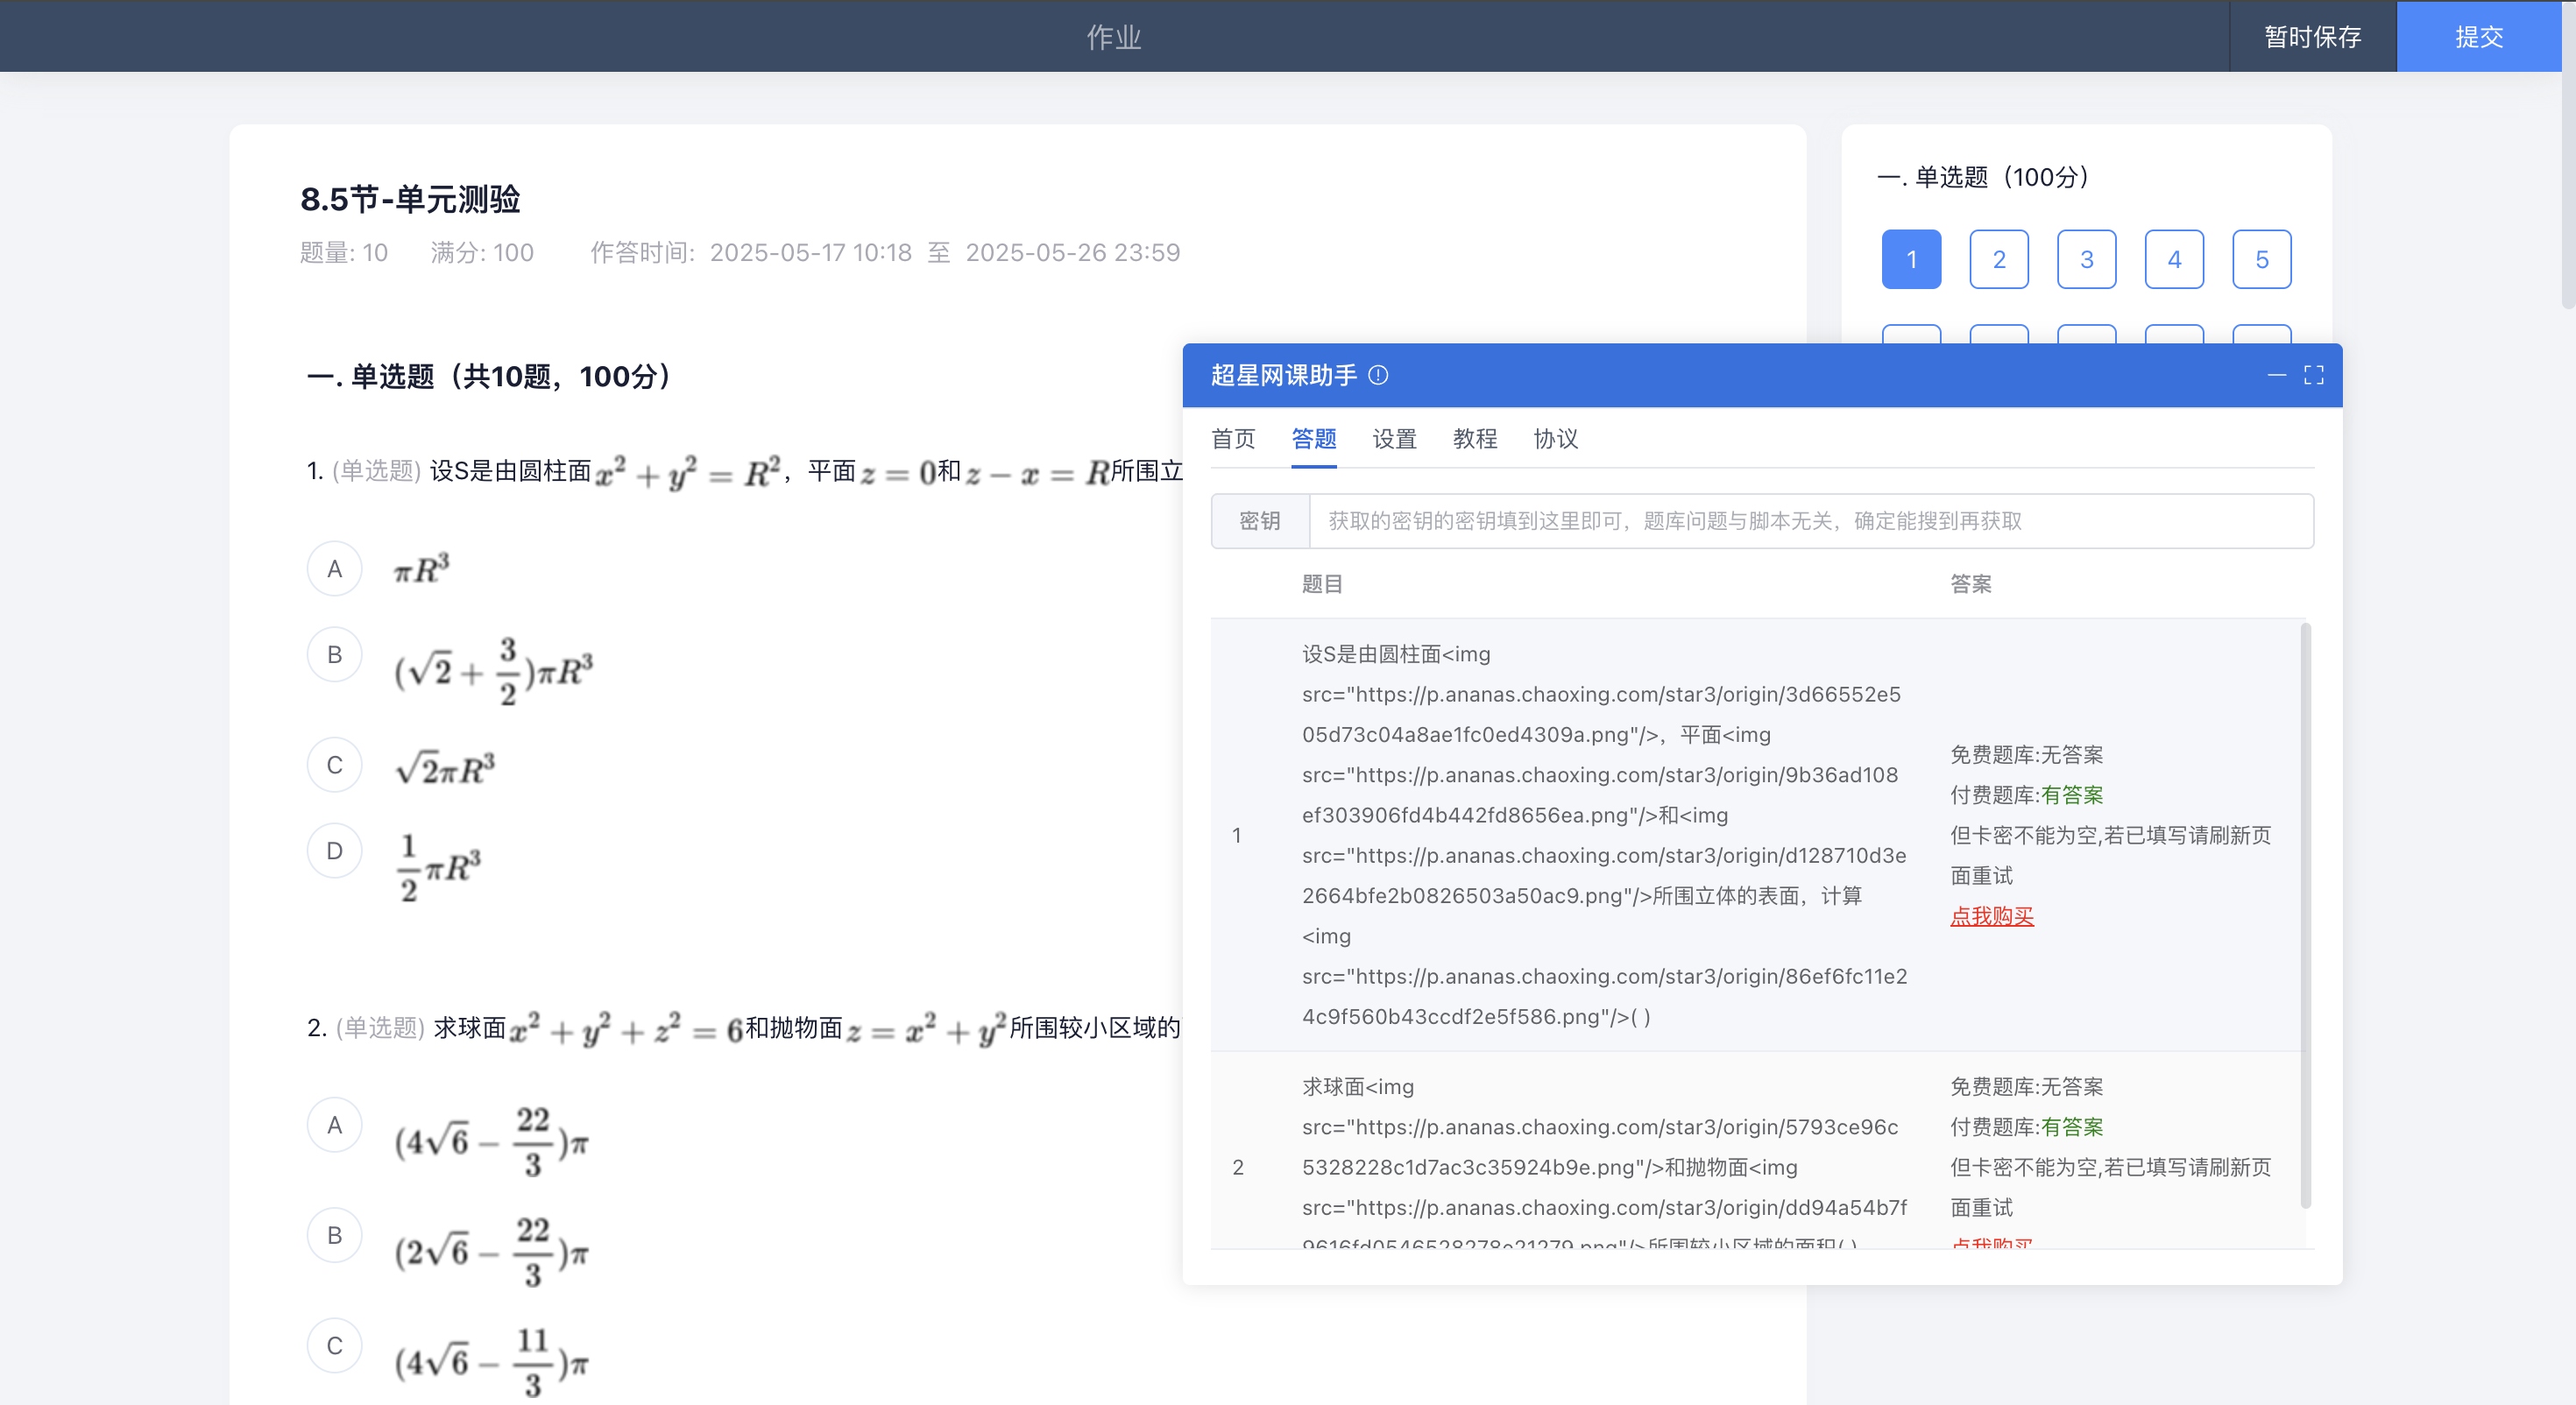Select option A for question 1
This screenshot has width=2576, height=1405.
(334, 568)
